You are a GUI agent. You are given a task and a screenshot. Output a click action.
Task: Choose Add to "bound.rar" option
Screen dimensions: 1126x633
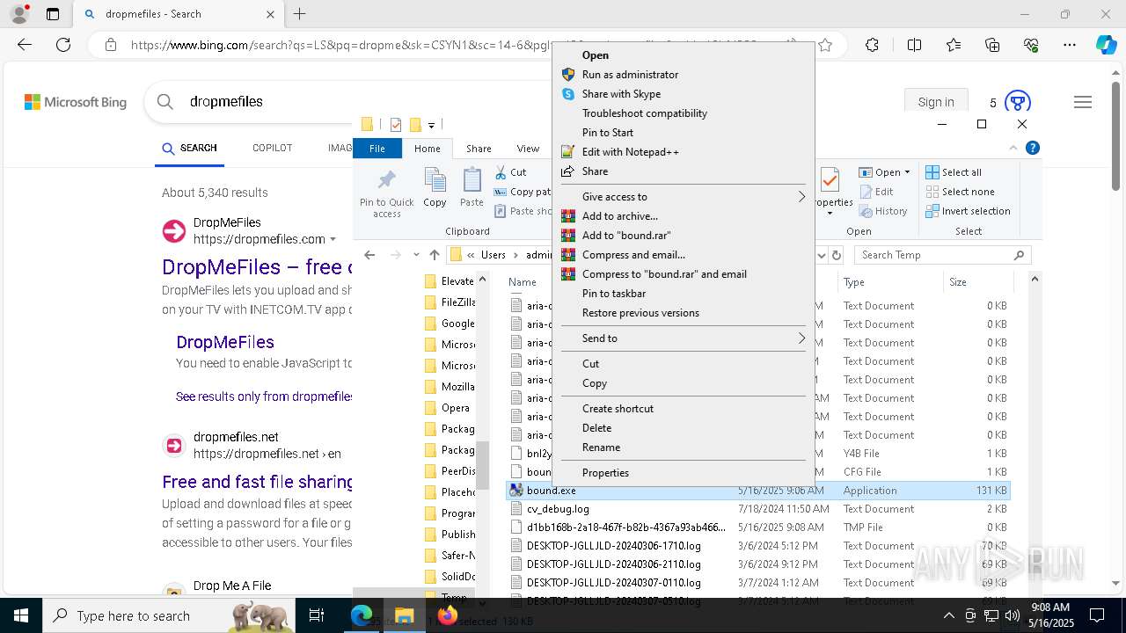click(x=625, y=236)
